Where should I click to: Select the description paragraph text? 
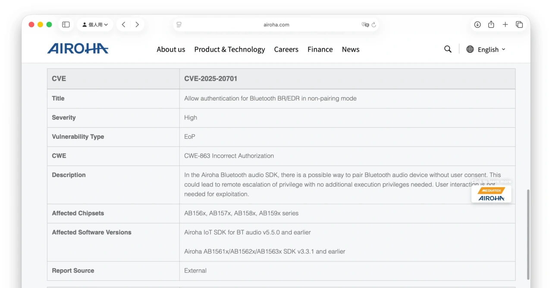(x=342, y=184)
